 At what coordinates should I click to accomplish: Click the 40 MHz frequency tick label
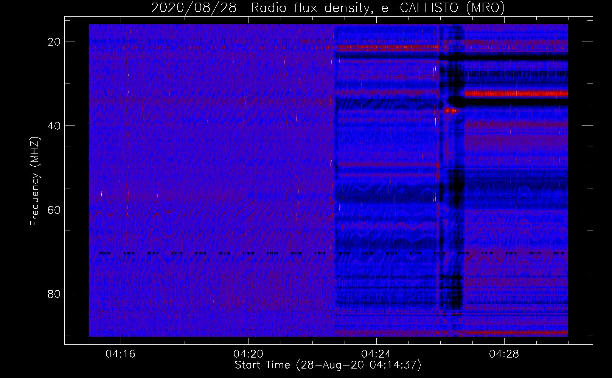click(54, 126)
